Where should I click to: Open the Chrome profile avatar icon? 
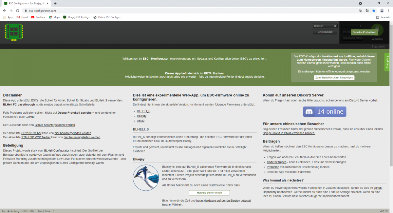point(382,10)
